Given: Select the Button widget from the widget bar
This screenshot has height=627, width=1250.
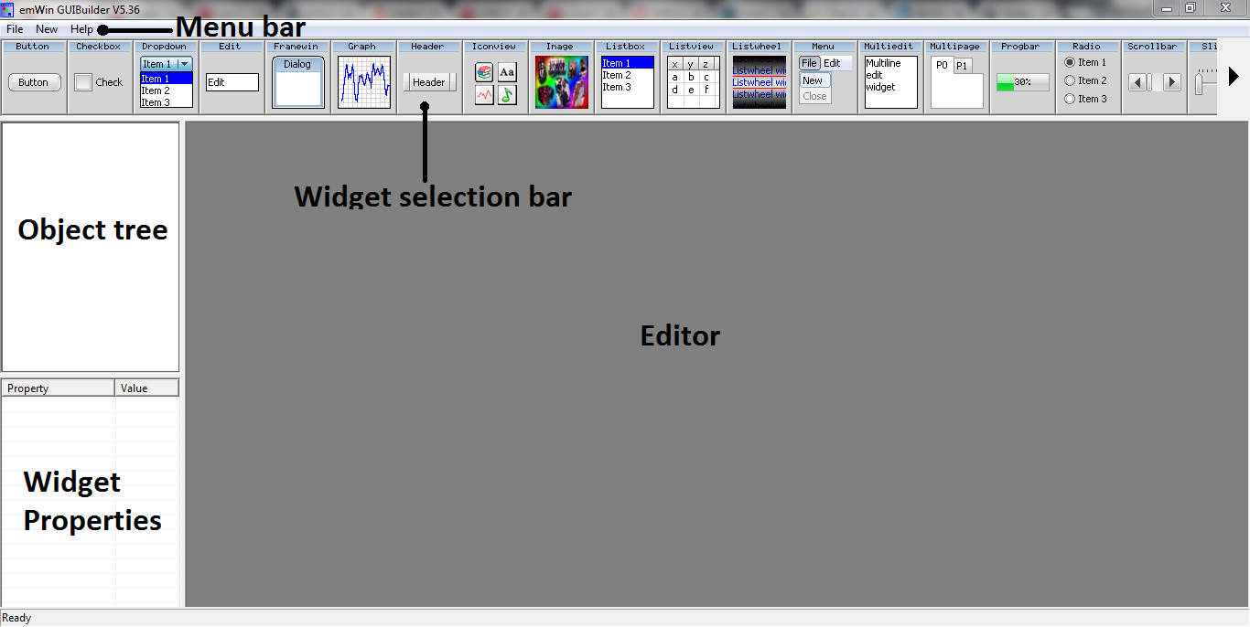Looking at the screenshot, I should [34, 81].
